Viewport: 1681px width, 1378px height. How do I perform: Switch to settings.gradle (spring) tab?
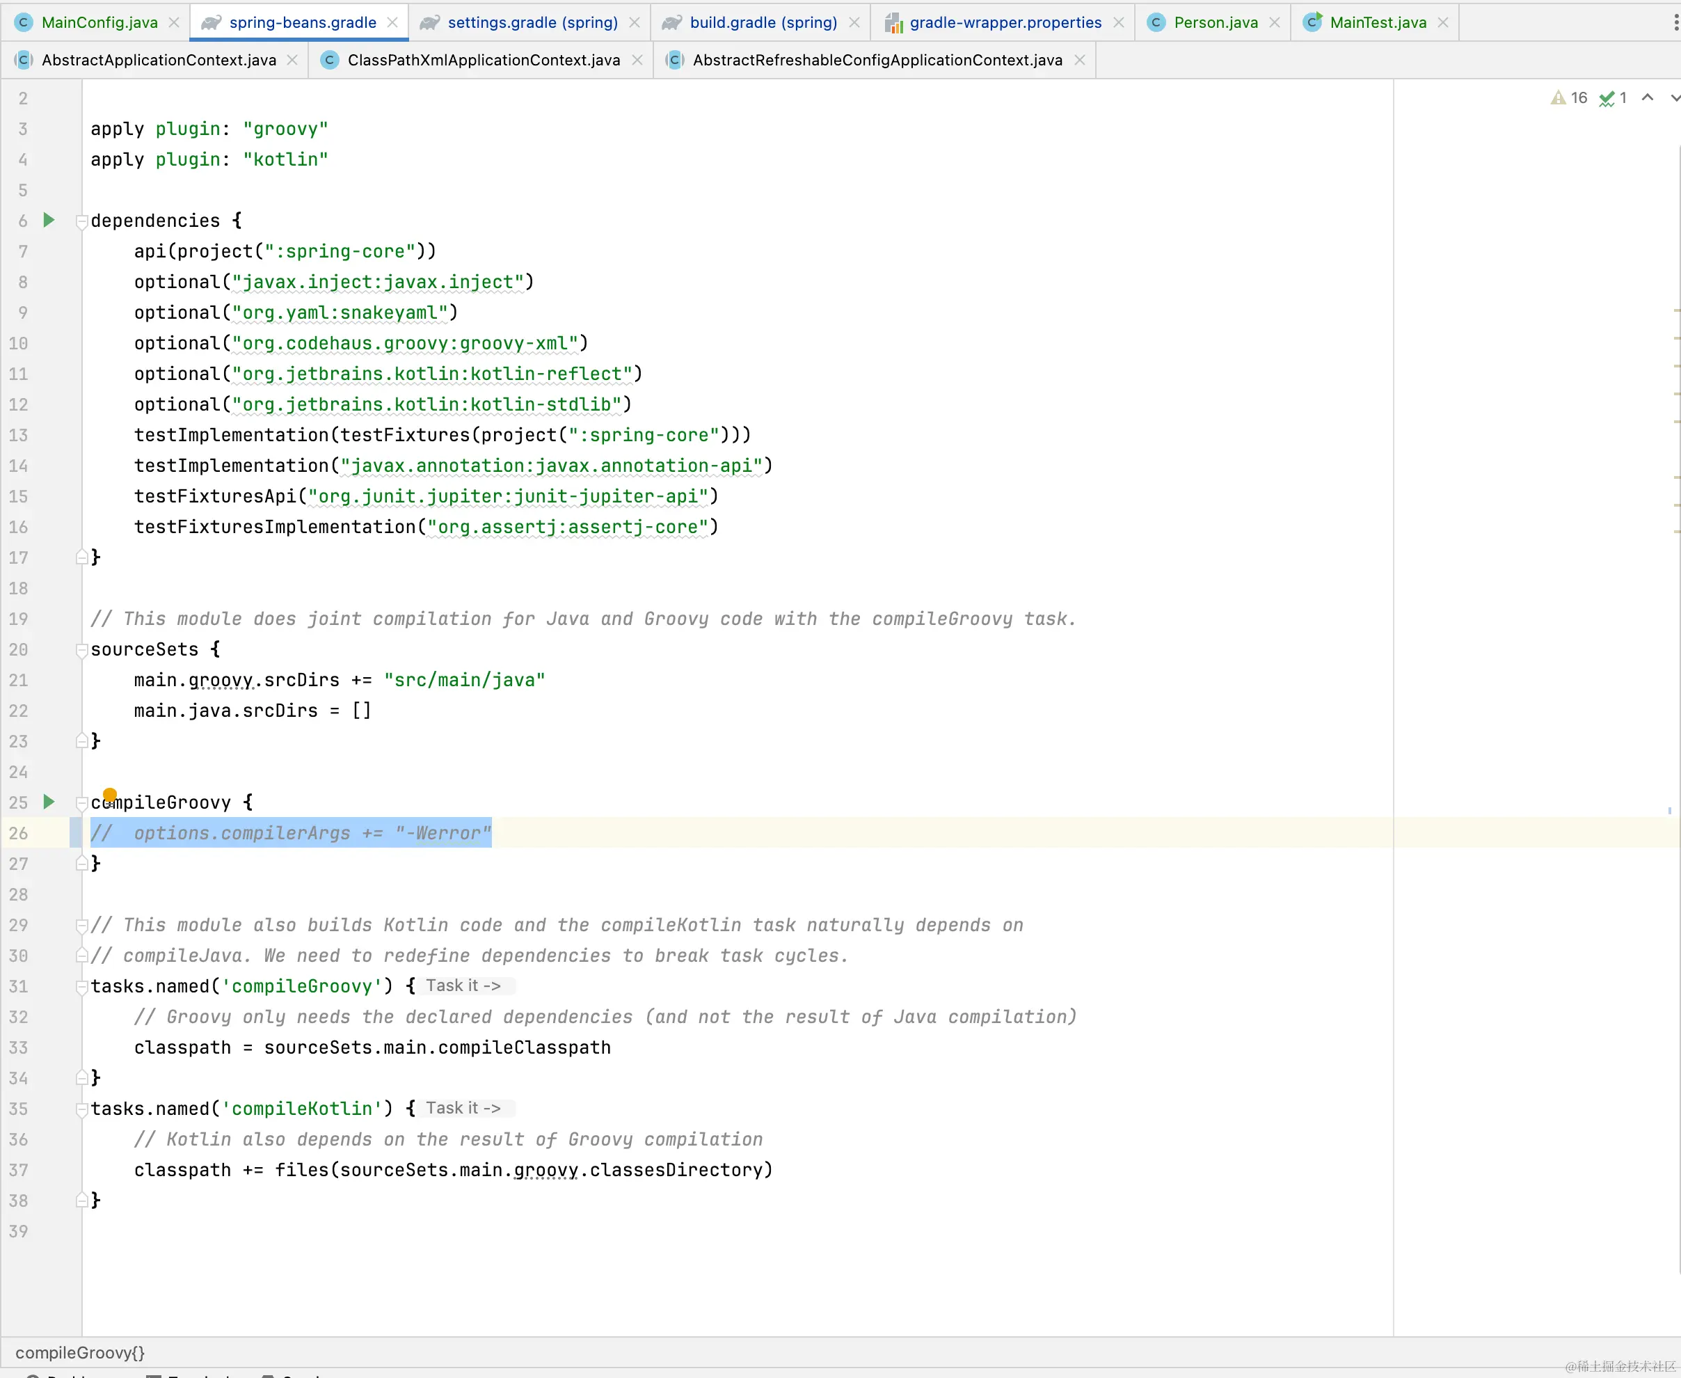click(532, 22)
